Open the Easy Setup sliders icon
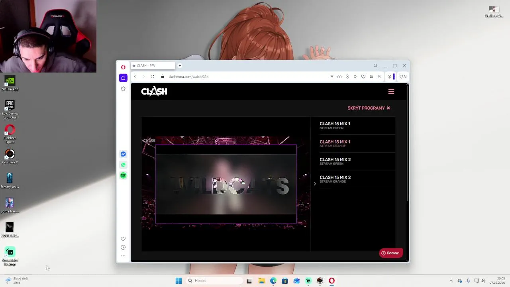Viewport: 510px width, 287px height. (x=371, y=77)
